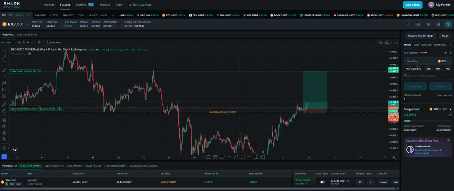Image resolution: width=454 pixels, height=191 pixels.
Task: Add TP/SL with plus button
Action: pos(371,182)
